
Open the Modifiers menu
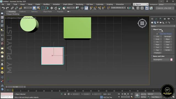point(46,4)
